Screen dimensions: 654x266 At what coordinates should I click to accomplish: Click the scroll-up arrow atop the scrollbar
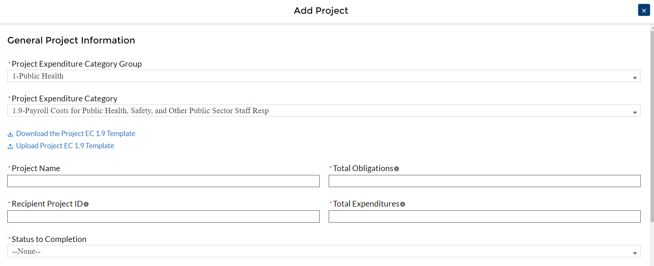point(652,28)
